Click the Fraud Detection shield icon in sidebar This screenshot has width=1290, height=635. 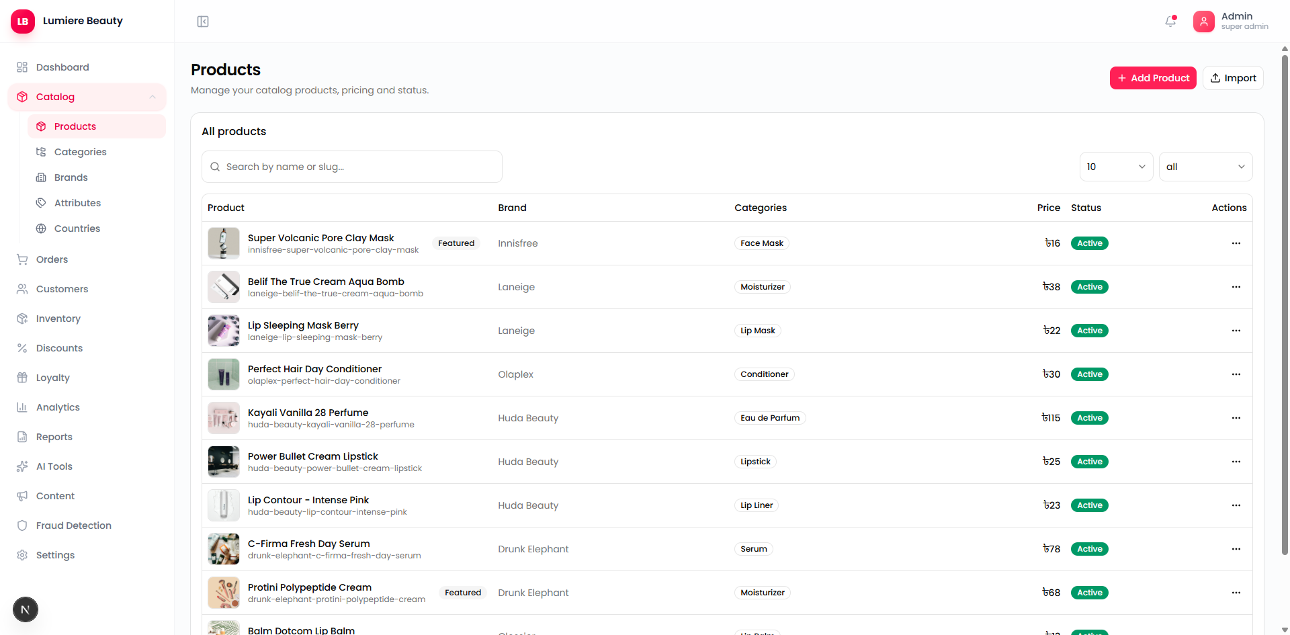click(22, 525)
